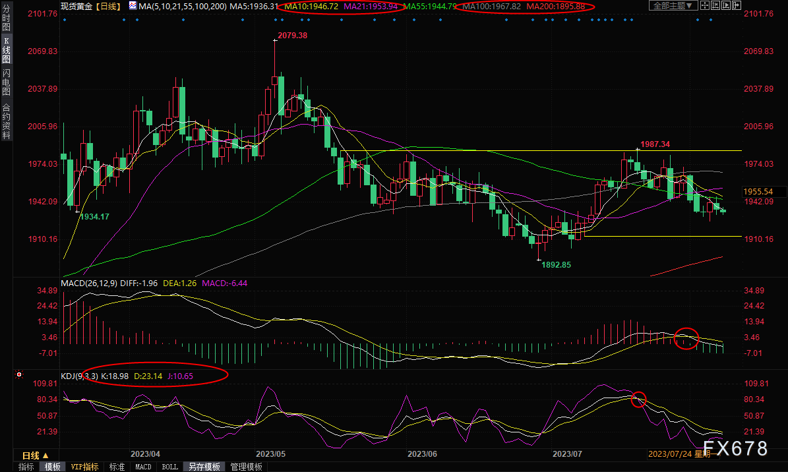
Task: Open the 全部主题 dropdown
Action: [x=673, y=6]
